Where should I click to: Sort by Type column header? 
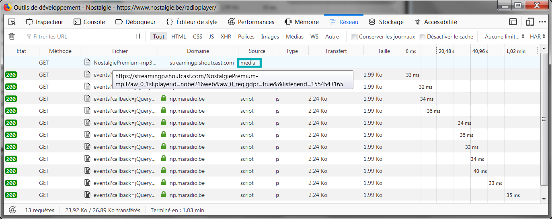[292, 51]
